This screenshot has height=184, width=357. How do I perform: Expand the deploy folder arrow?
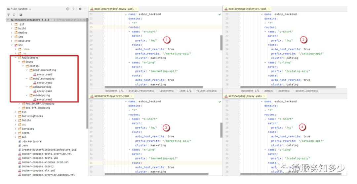(12, 33)
